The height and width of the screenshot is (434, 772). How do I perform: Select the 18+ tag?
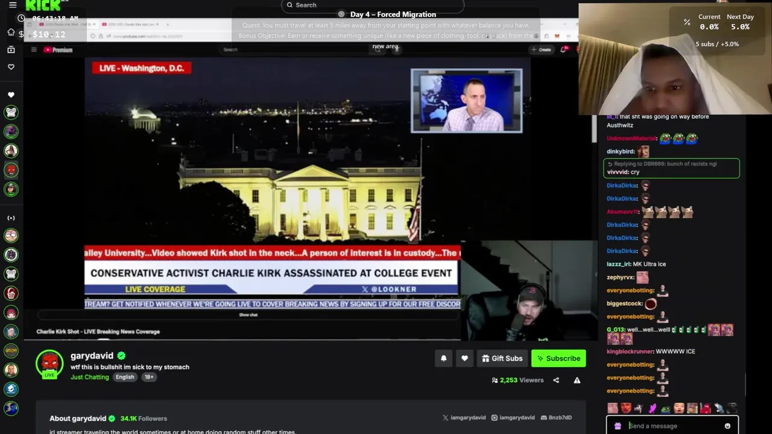tap(149, 377)
